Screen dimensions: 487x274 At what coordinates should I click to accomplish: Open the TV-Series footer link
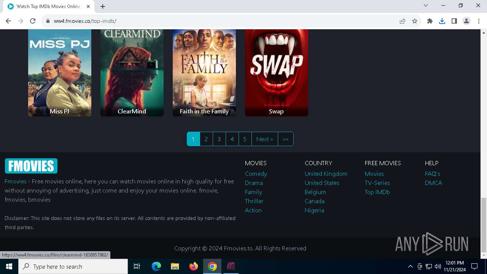coord(377,183)
